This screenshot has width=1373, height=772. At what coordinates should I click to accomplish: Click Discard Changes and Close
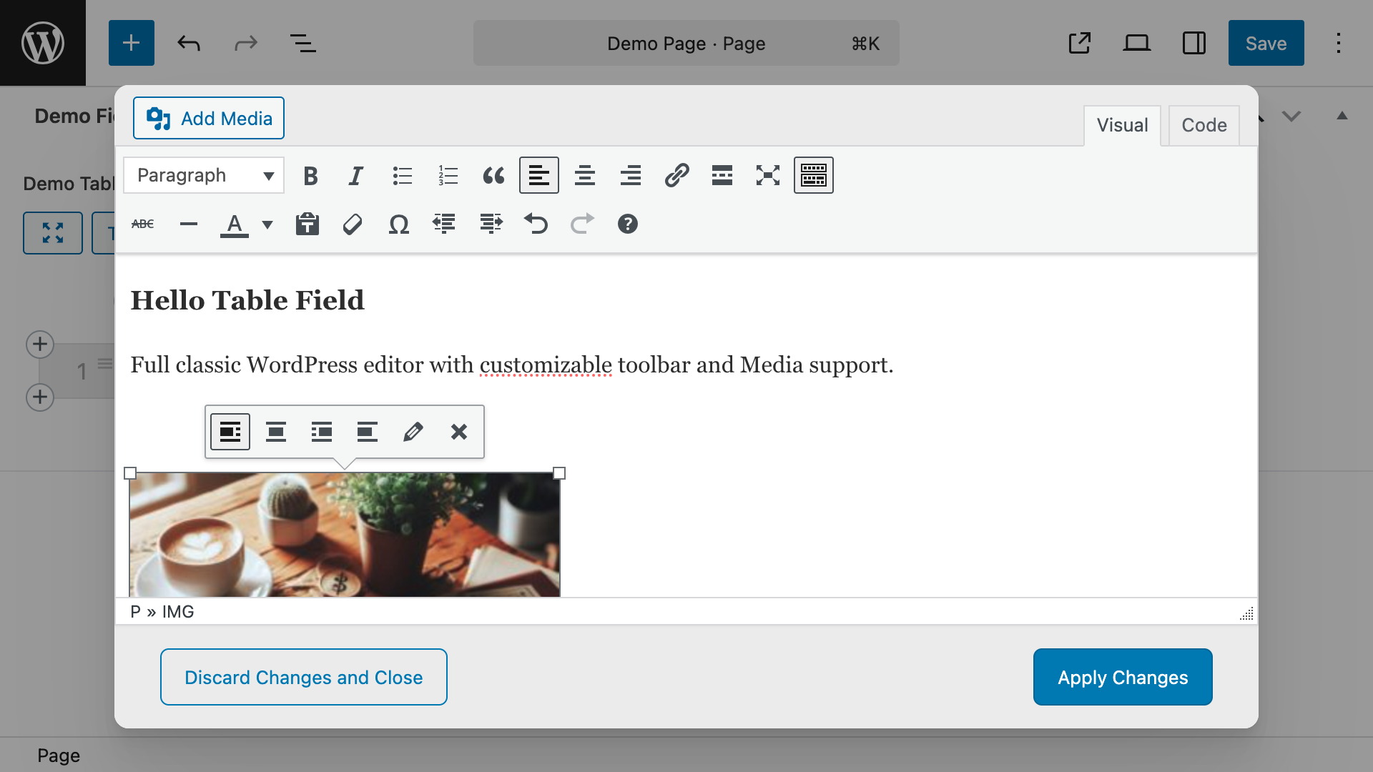point(304,678)
